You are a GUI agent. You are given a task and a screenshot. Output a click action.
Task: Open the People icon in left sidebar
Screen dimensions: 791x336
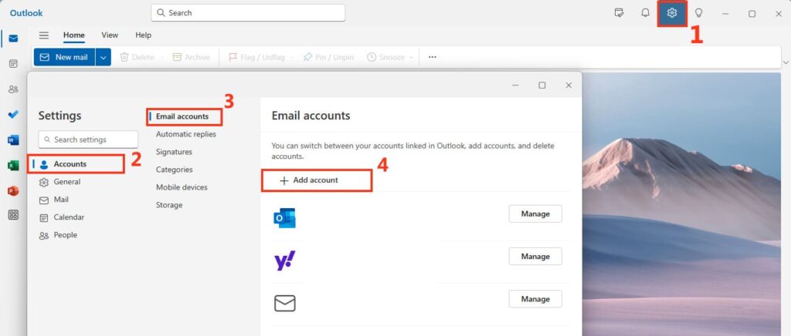tap(13, 89)
